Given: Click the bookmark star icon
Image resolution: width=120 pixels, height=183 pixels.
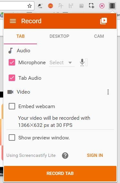Looking at the screenshot, I should (30, 6).
